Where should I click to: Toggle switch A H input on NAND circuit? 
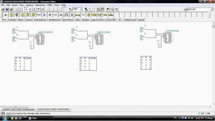[x=13, y=29]
